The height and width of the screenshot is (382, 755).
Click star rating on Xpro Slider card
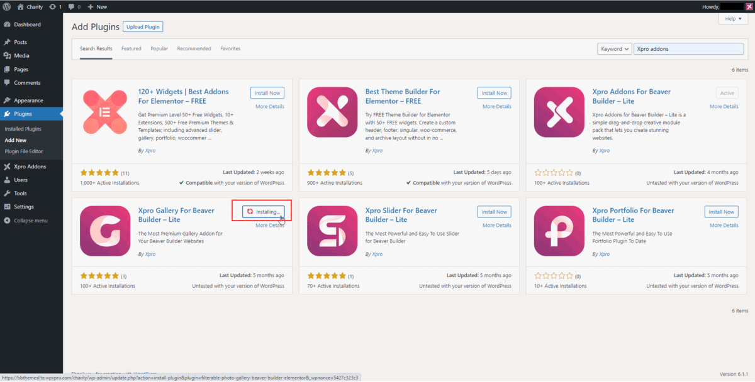pos(327,276)
